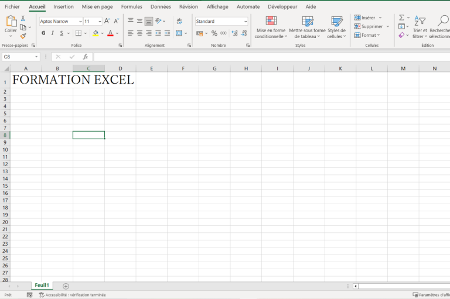Screen dimensions: 450x299
Task: Merge and center cells icon
Action: coord(179,33)
